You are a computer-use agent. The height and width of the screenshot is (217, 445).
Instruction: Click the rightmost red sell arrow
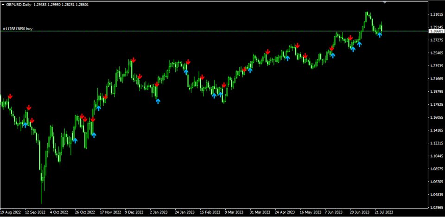(351, 38)
